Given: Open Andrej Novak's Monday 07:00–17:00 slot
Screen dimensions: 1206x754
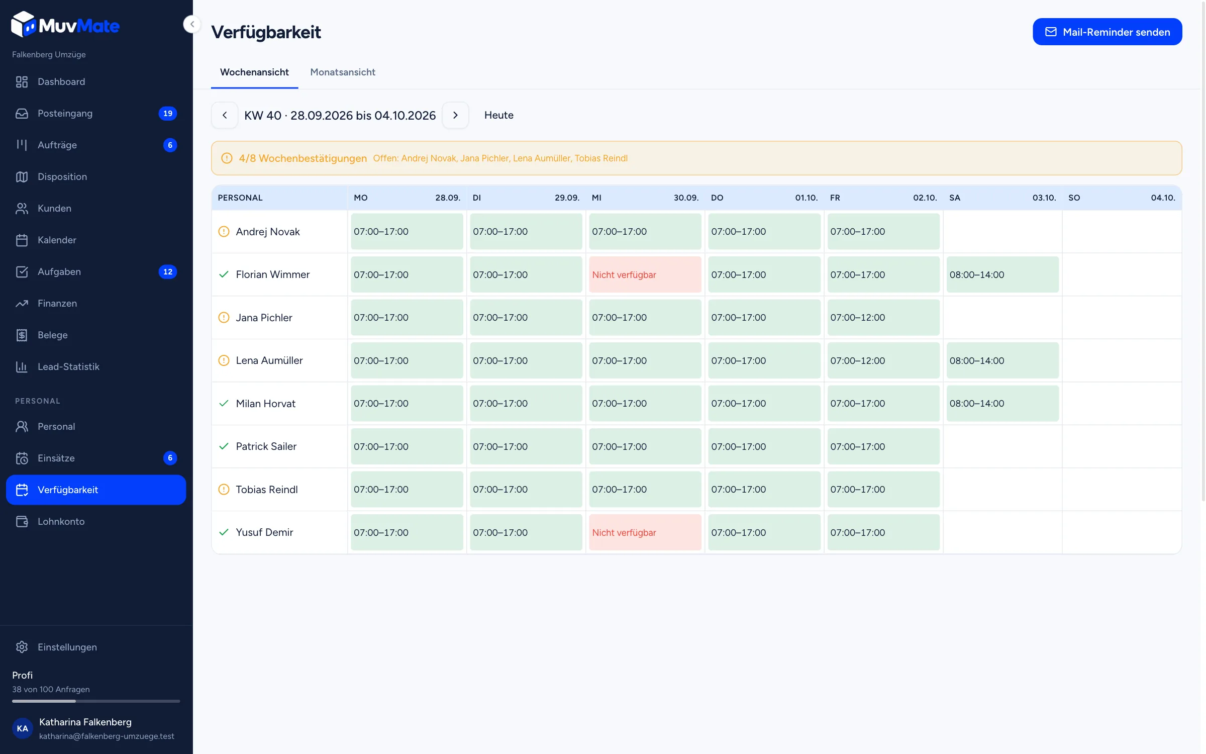Looking at the screenshot, I should click(407, 231).
